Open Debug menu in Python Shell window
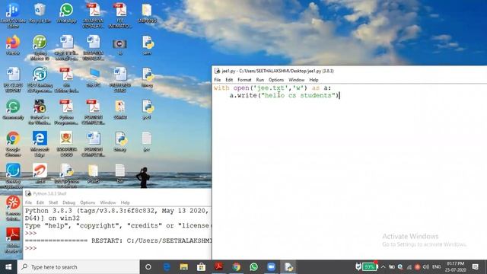 [x=69, y=202]
